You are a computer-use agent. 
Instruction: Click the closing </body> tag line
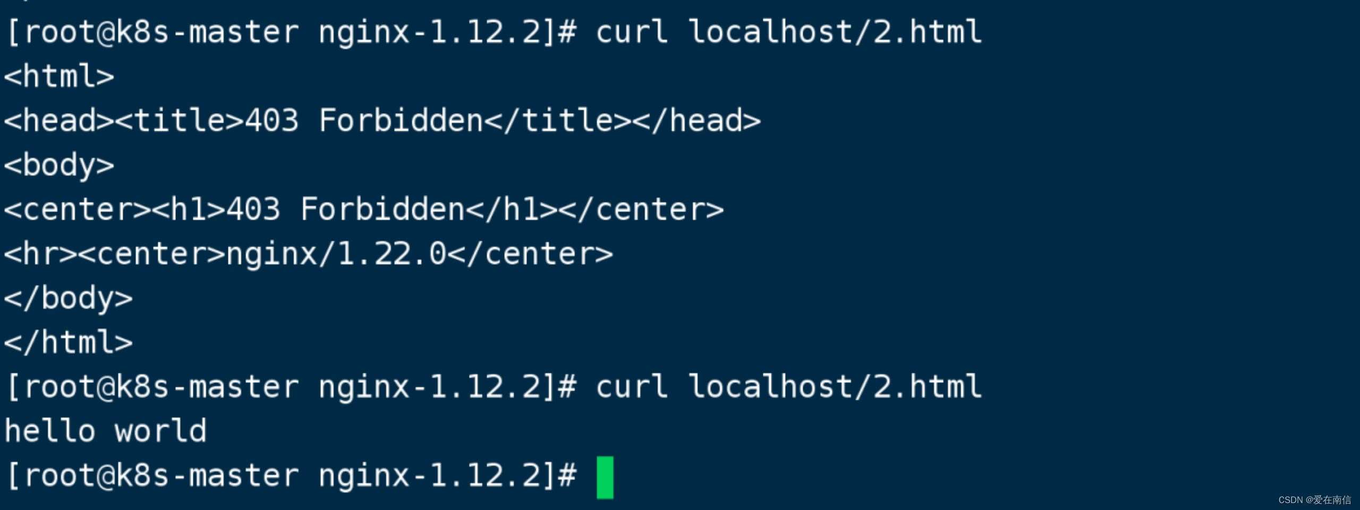coord(69,298)
